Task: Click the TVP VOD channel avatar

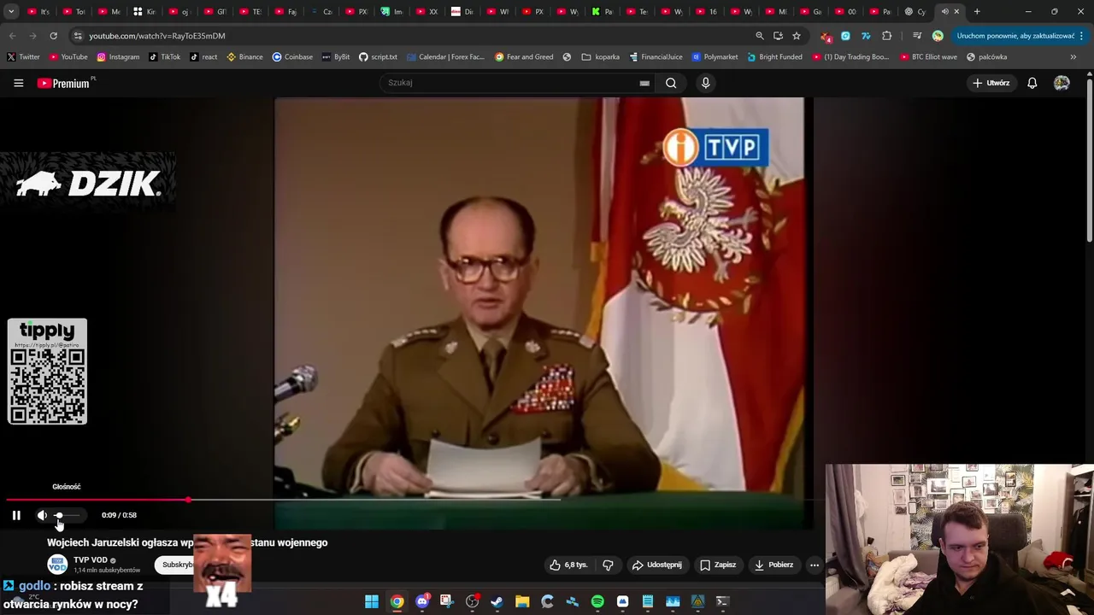Action: [57, 565]
